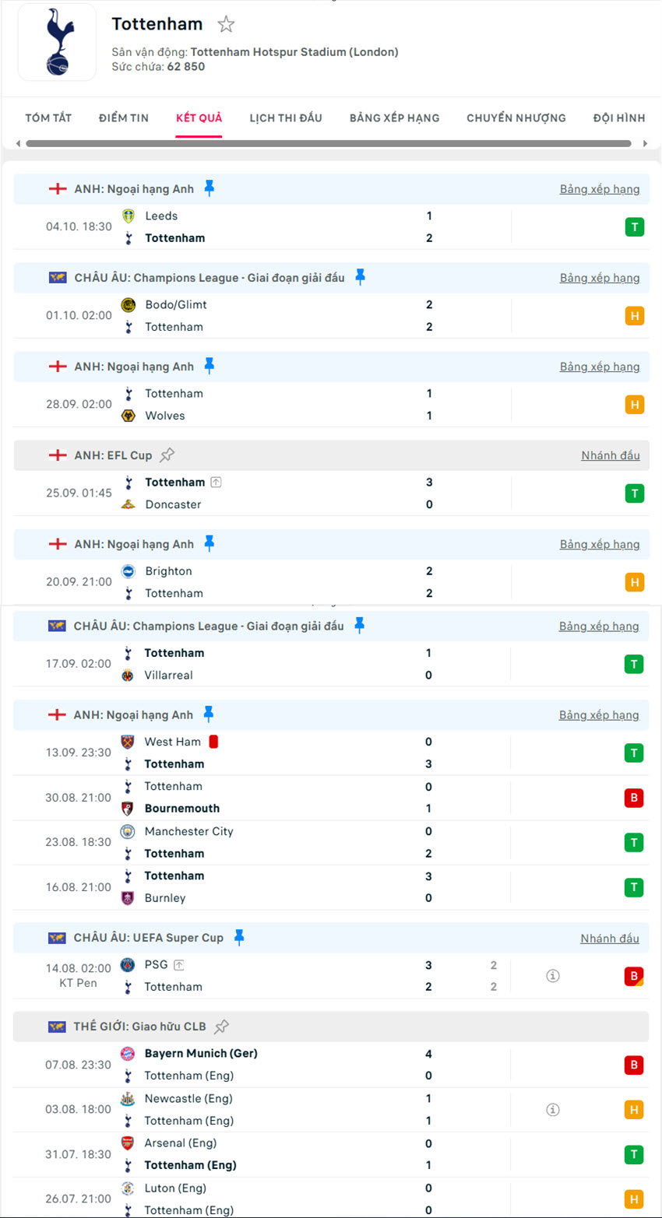The width and height of the screenshot is (662, 1218).
Task: Click info icon on Newcastle match row
Action: [x=553, y=1110]
